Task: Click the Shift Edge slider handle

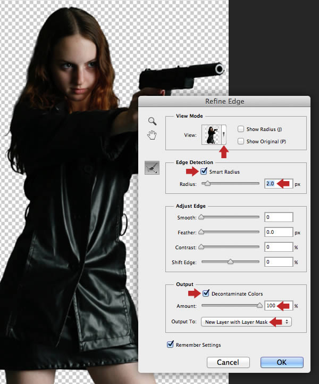Action: point(230,262)
